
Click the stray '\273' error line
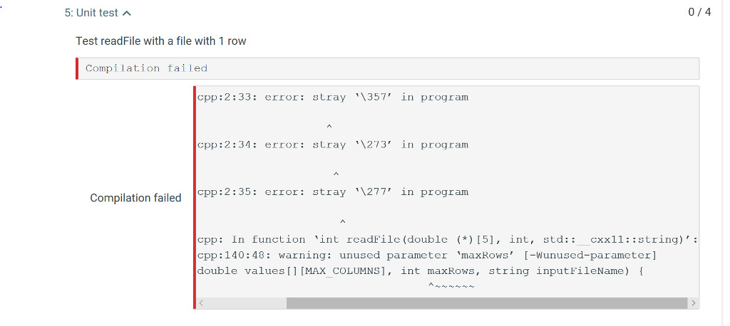333,144
